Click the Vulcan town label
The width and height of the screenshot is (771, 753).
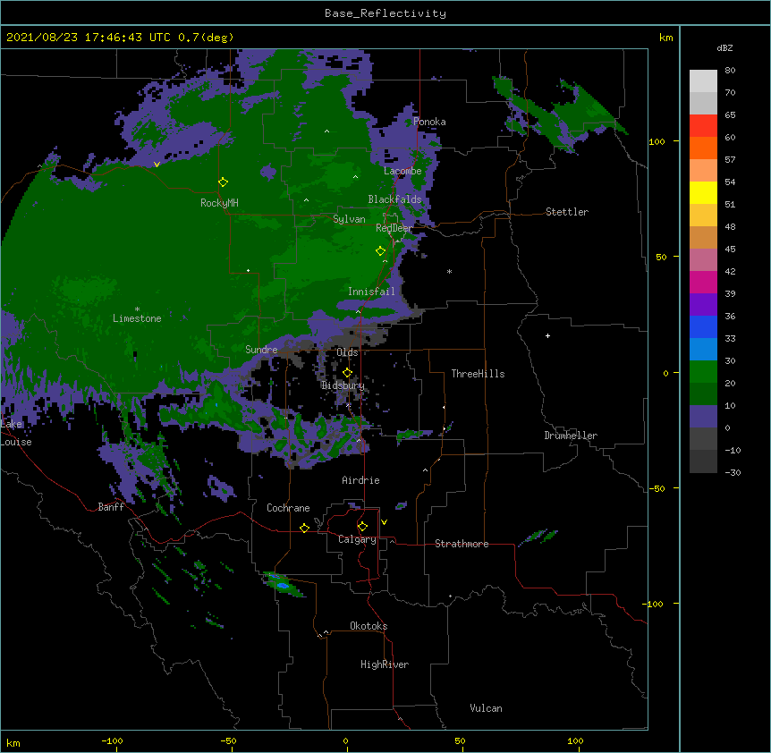pos(486,708)
